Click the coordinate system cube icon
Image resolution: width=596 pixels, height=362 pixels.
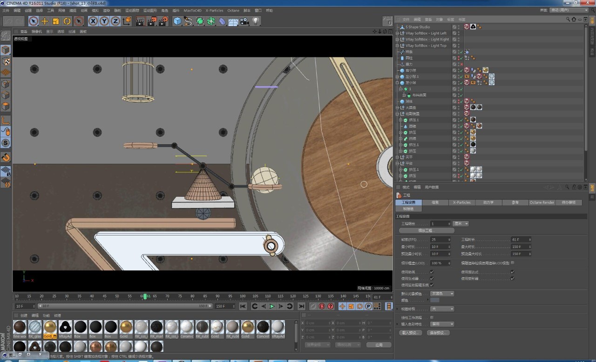127,21
